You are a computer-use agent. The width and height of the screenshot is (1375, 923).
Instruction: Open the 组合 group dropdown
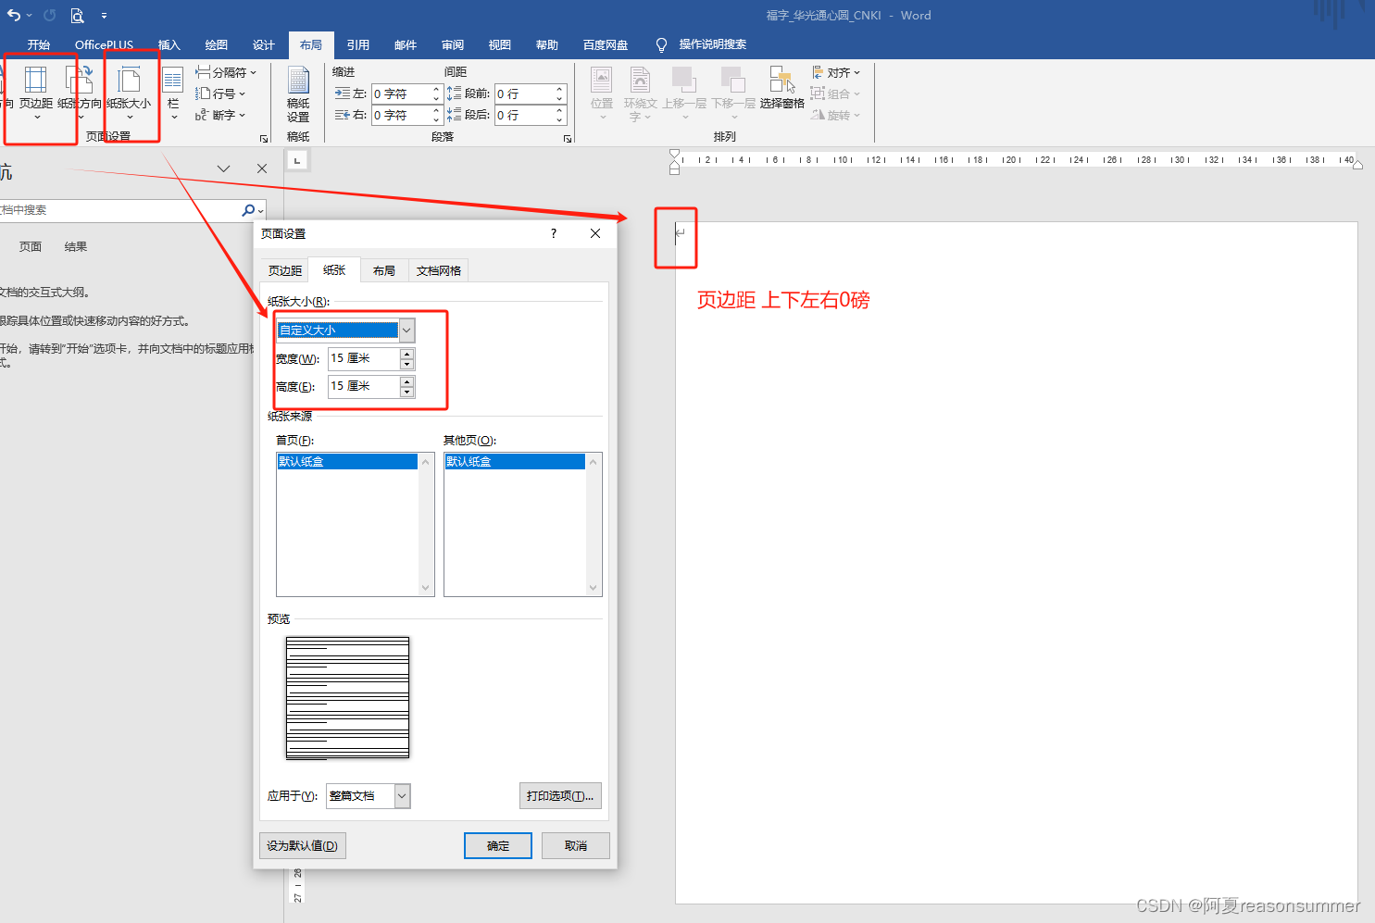(x=836, y=94)
